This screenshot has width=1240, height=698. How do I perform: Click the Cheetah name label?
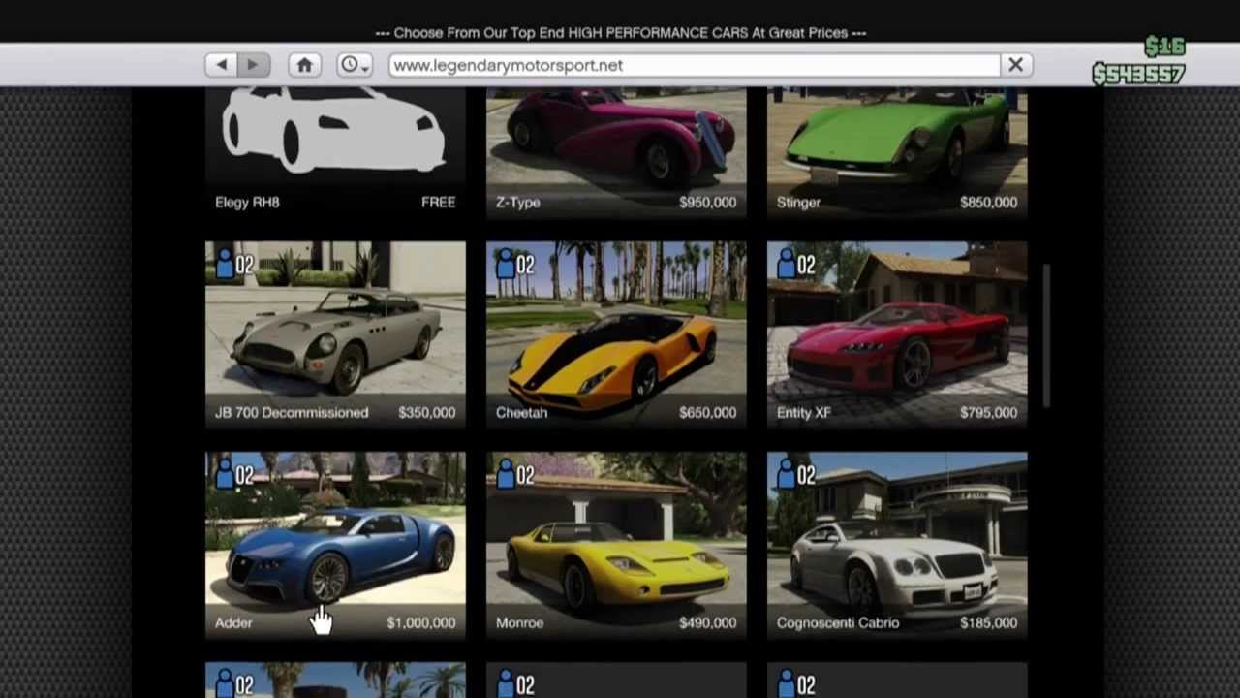pyautogui.click(x=521, y=413)
